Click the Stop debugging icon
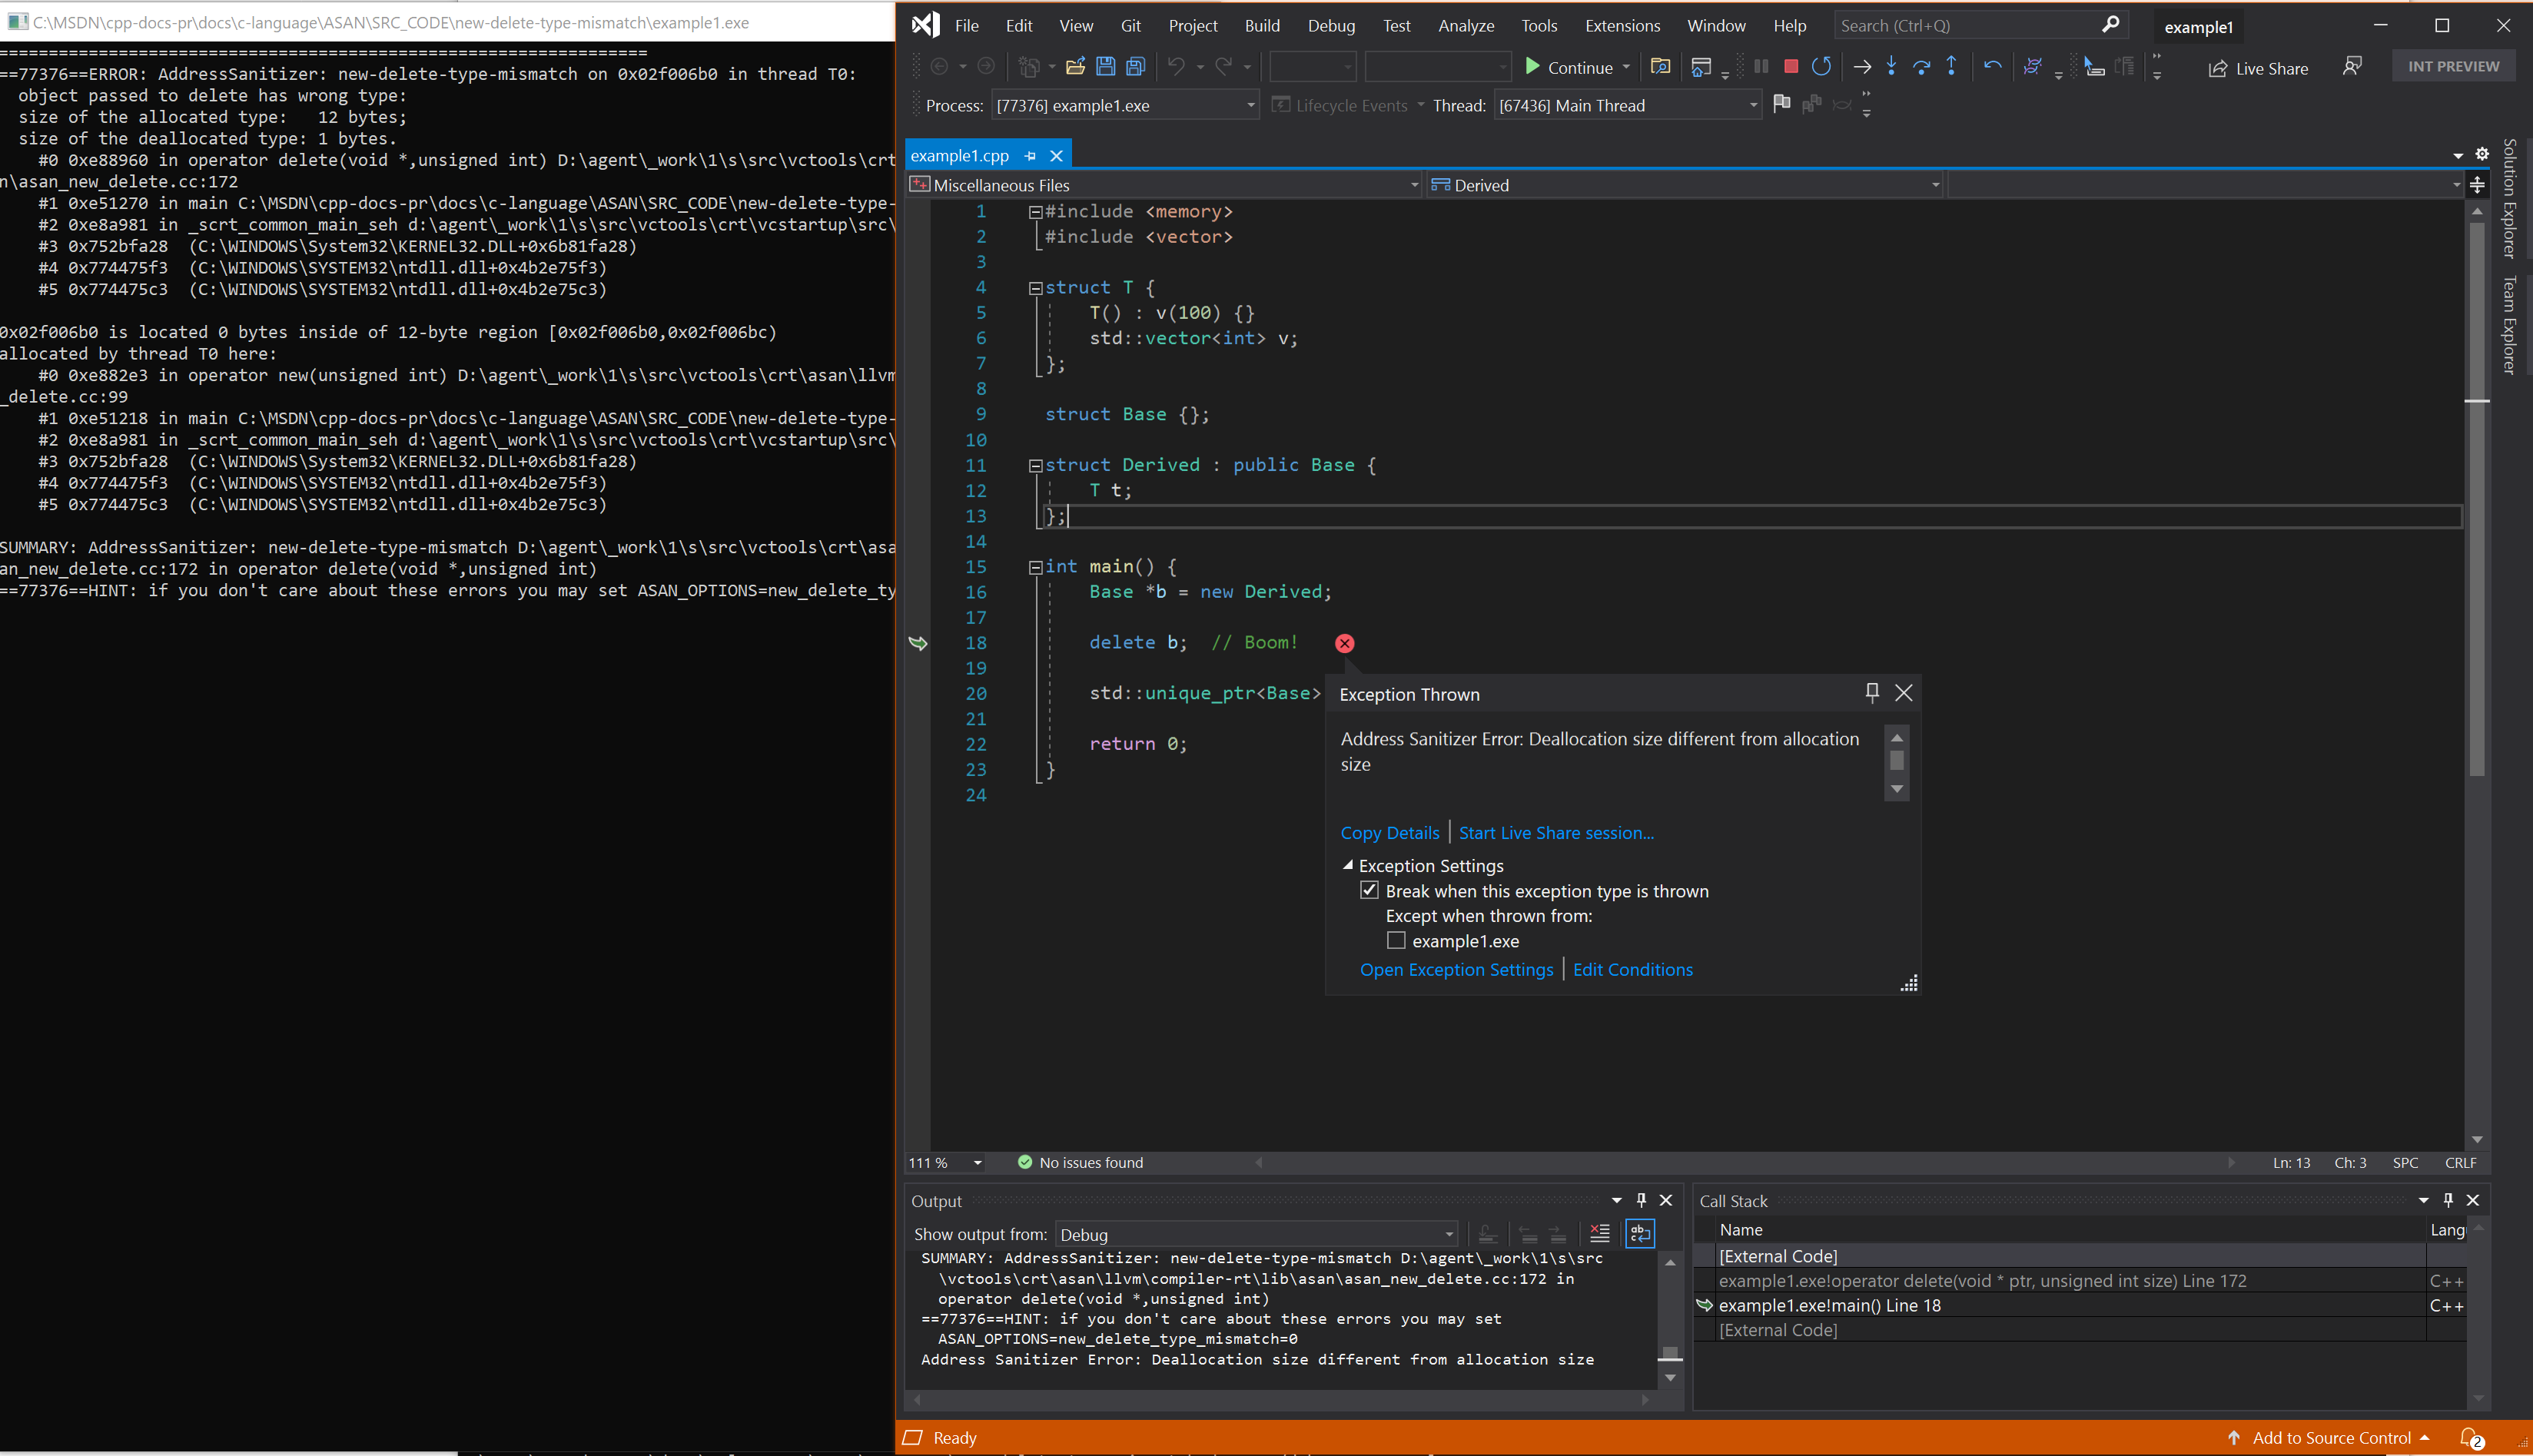Viewport: 2533px width, 1456px height. (1790, 66)
